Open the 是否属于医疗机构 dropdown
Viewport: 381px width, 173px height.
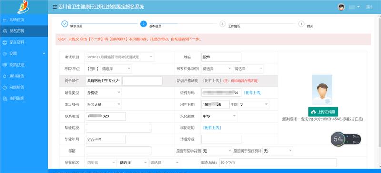[278, 151]
